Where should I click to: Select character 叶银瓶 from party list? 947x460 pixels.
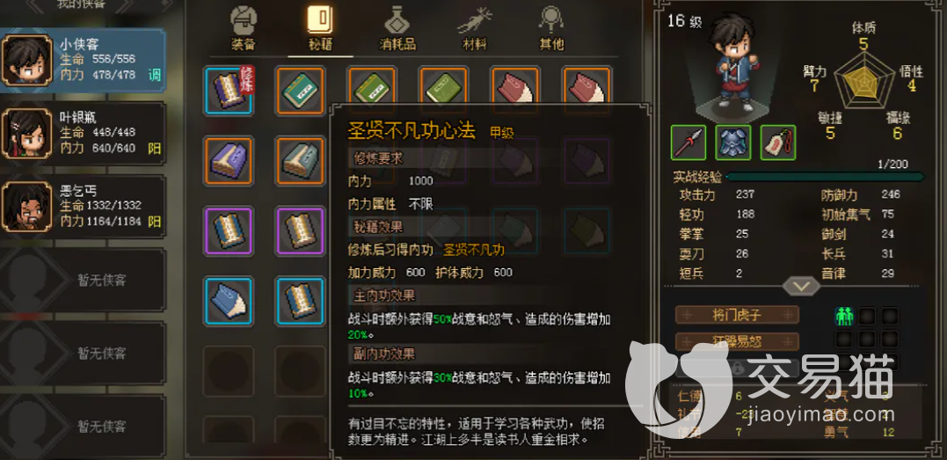click(x=83, y=136)
